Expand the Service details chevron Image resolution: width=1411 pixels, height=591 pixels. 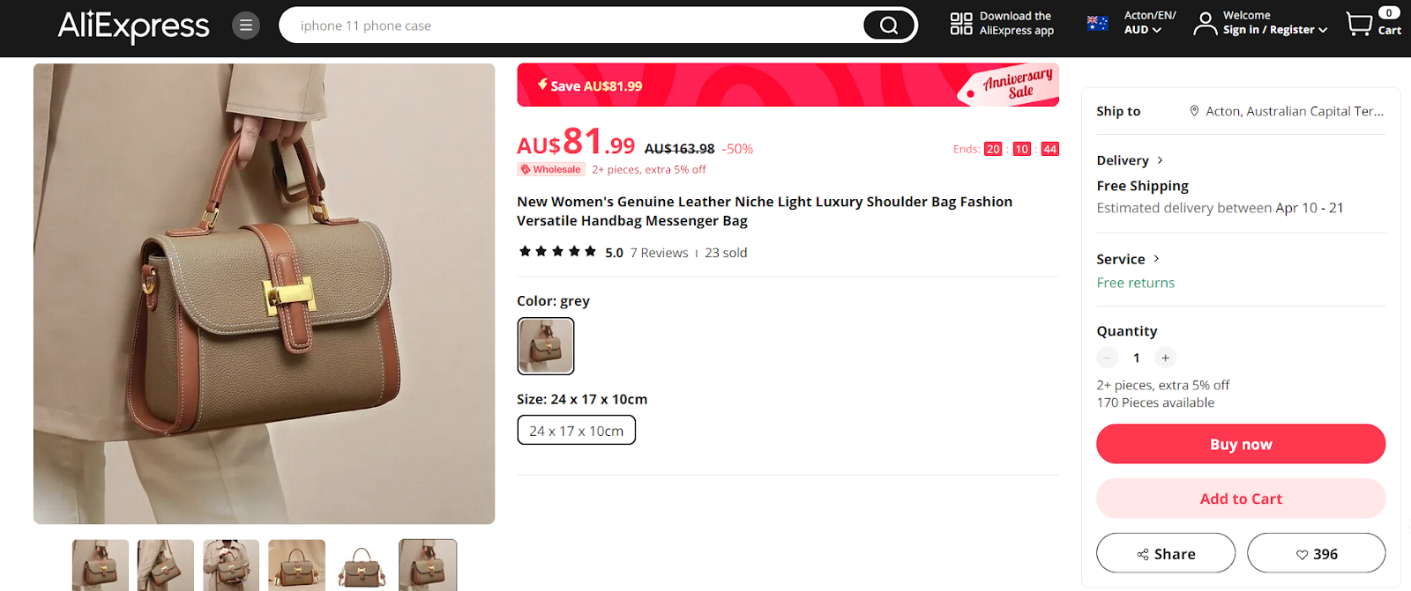1156,259
